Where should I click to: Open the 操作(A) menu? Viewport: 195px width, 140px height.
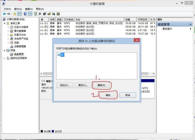[x=18, y=9]
